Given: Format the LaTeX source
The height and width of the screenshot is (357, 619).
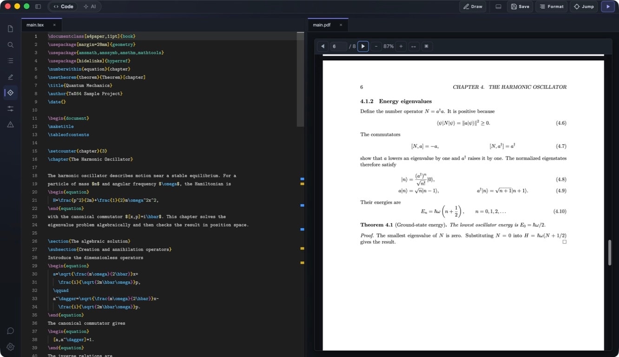Looking at the screenshot, I should coord(552,7).
